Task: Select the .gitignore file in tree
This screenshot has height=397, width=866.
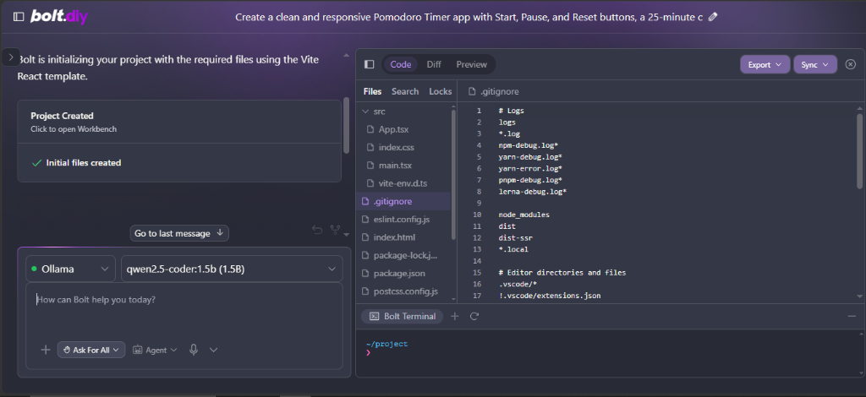Action: click(x=404, y=201)
